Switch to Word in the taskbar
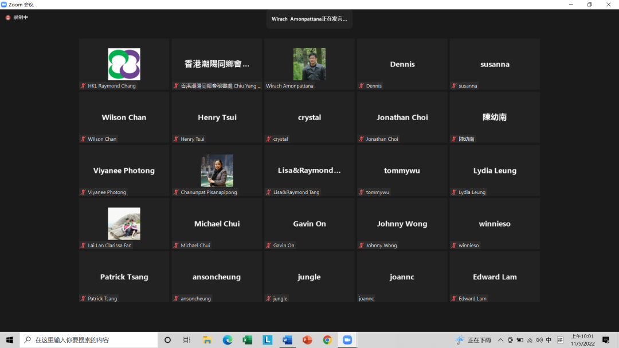 point(287,340)
